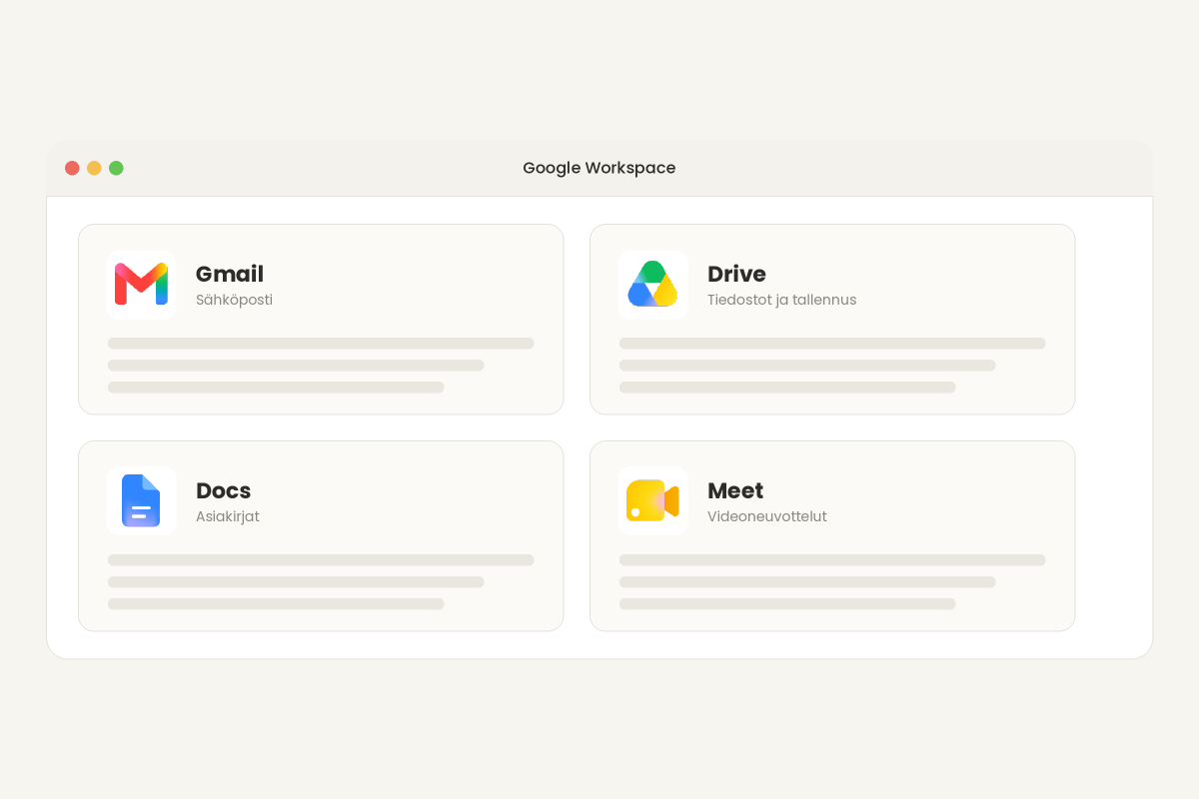Select the Docs card title
This screenshot has height=799, width=1199.
[223, 490]
